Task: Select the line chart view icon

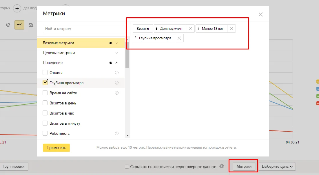Action: 19,25
